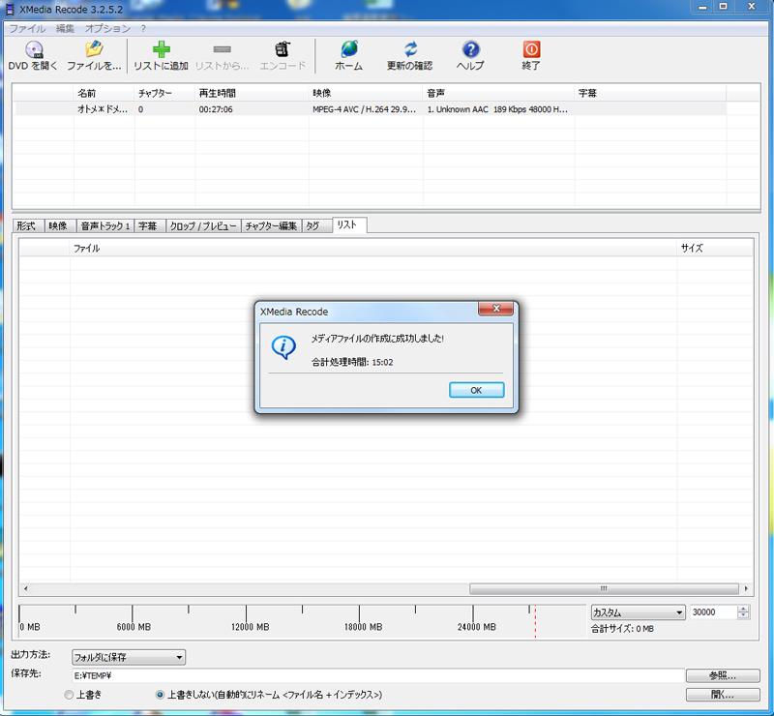Switch to the 形式 tab
This screenshot has height=716, width=774.
coord(27,225)
